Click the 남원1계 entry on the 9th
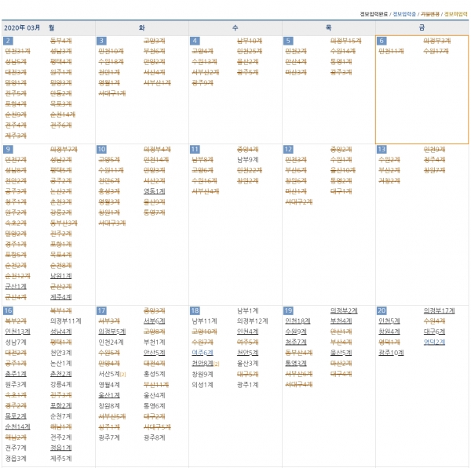 60,276
